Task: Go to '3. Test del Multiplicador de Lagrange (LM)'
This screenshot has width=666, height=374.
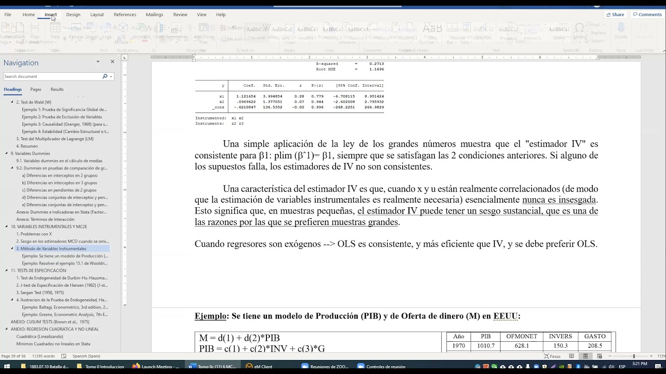Action: point(55,139)
